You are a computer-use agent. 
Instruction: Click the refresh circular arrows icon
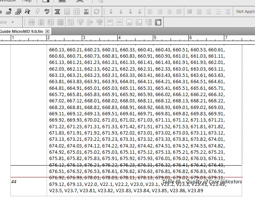97,11
